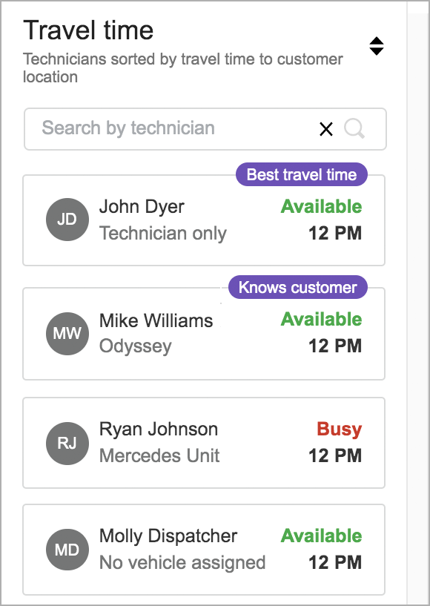The height and width of the screenshot is (606, 430).
Task: Click Mike Williams' 12 PM time
Action: (335, 346)
